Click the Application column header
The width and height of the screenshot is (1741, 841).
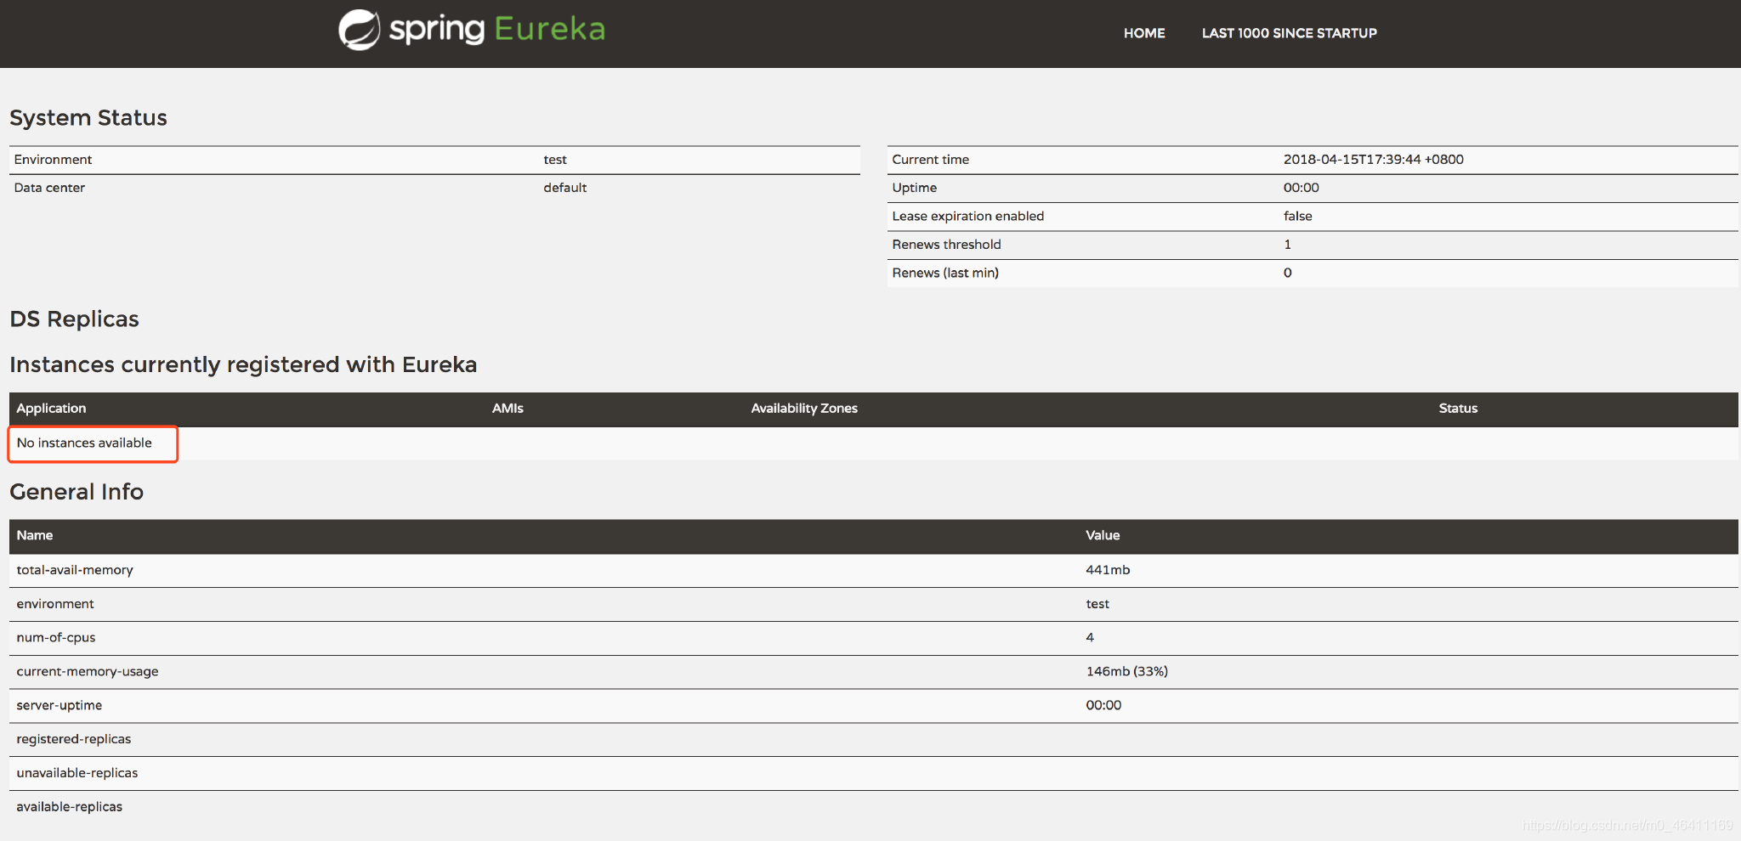51,409
